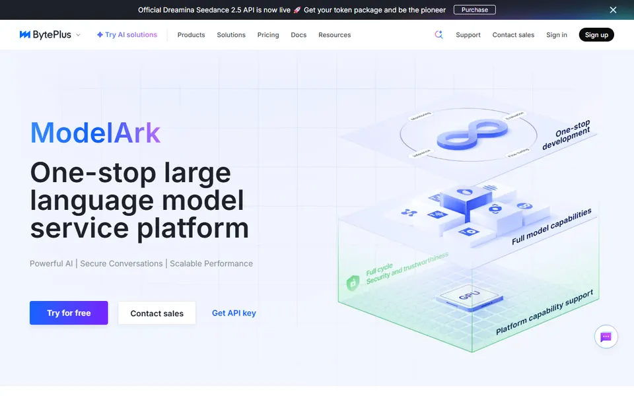
Task: Click the AI search icon in navbar
Action: tap(439, 35)
